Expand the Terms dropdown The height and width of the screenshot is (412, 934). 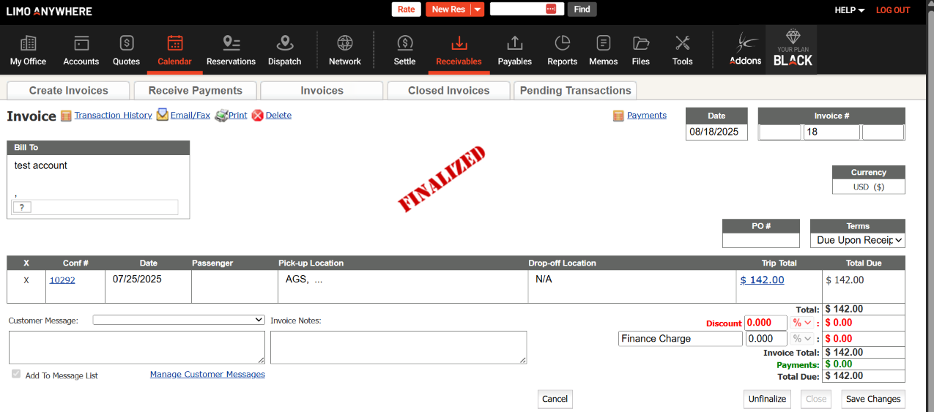point(857,240)
